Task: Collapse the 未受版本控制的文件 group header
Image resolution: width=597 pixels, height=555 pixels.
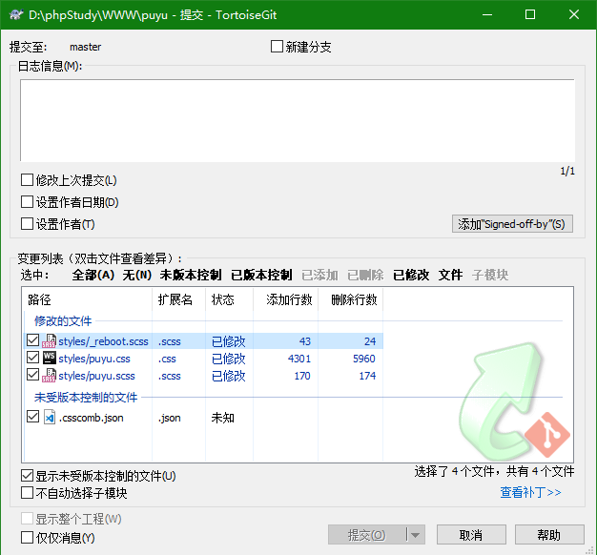Action: 86,398
